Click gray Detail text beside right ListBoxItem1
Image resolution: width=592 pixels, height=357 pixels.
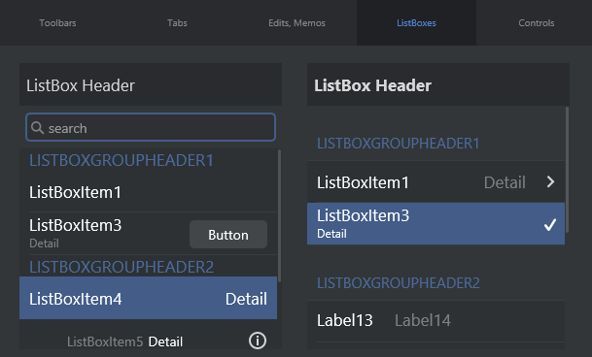[505, 182]
